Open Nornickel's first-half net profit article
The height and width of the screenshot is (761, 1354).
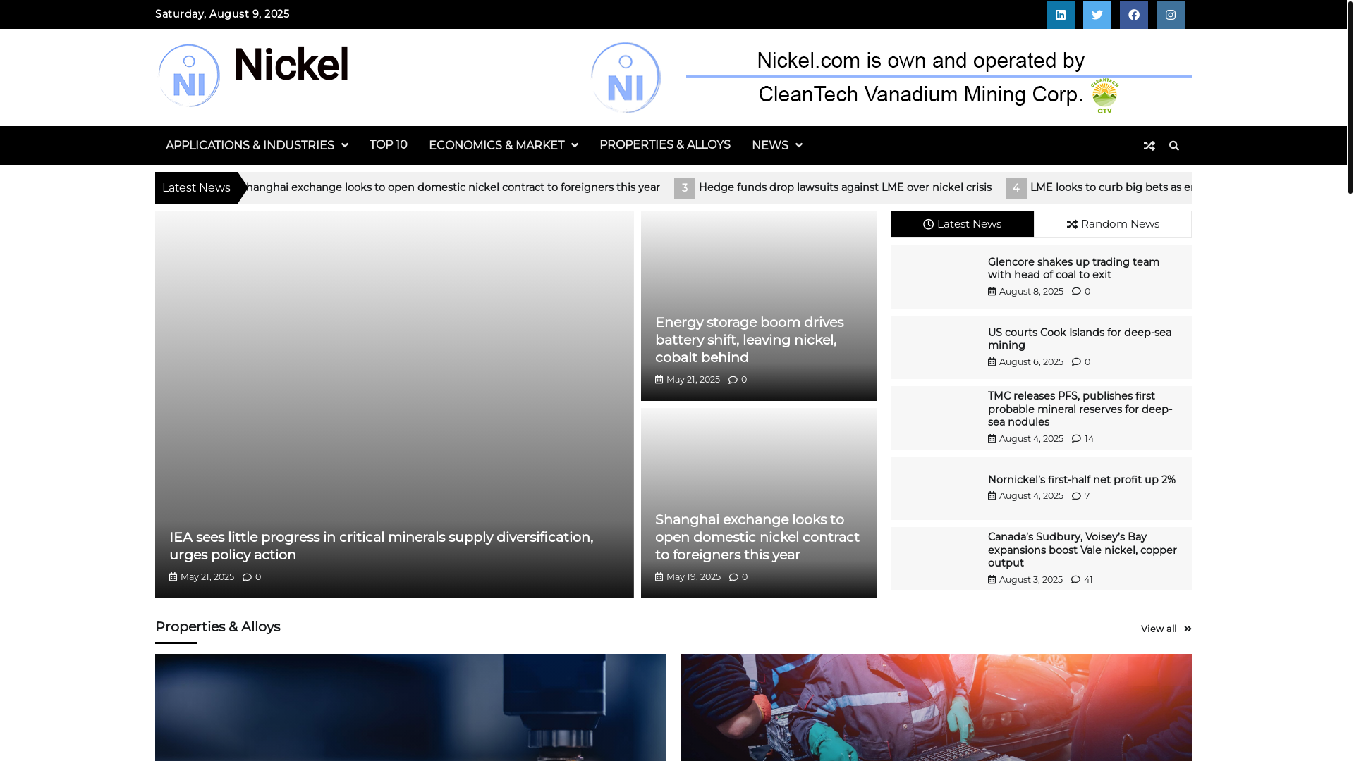pos(1081,480)
